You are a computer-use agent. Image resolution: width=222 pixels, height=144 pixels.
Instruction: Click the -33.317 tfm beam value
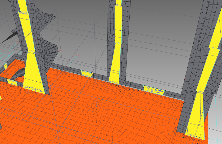point(154,92)
